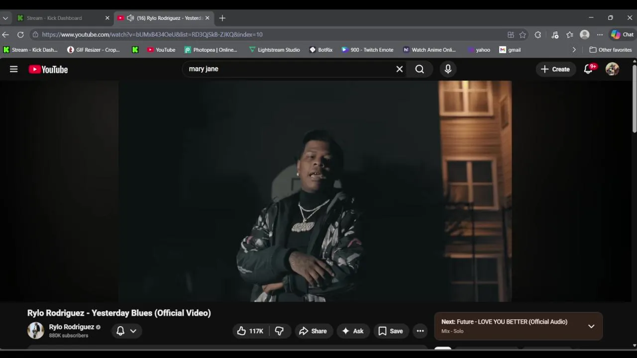
Task: Open YouTube notifications bell
Action: coord(589,69)
